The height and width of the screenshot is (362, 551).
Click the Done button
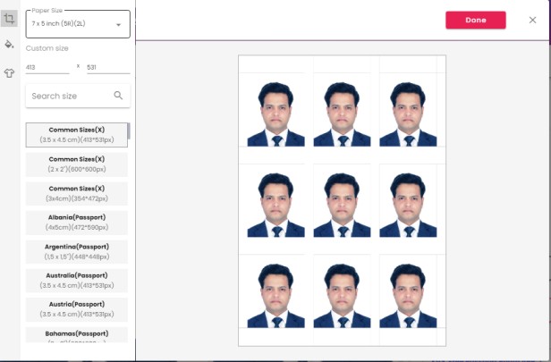click(475, 20)
